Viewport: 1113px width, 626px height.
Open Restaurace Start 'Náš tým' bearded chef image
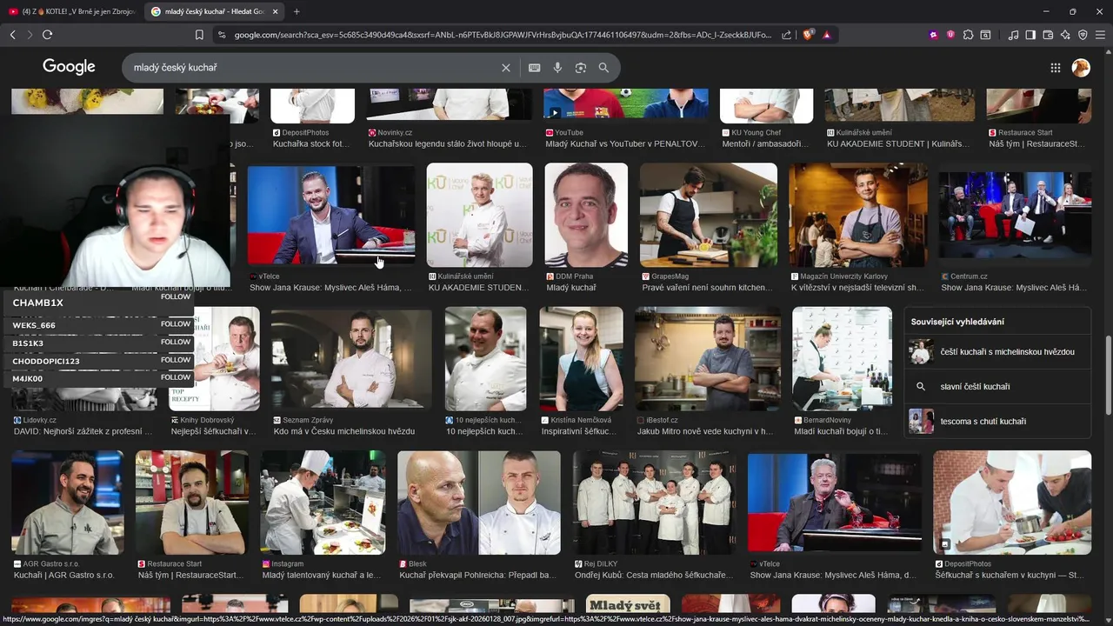pos(192,502)
